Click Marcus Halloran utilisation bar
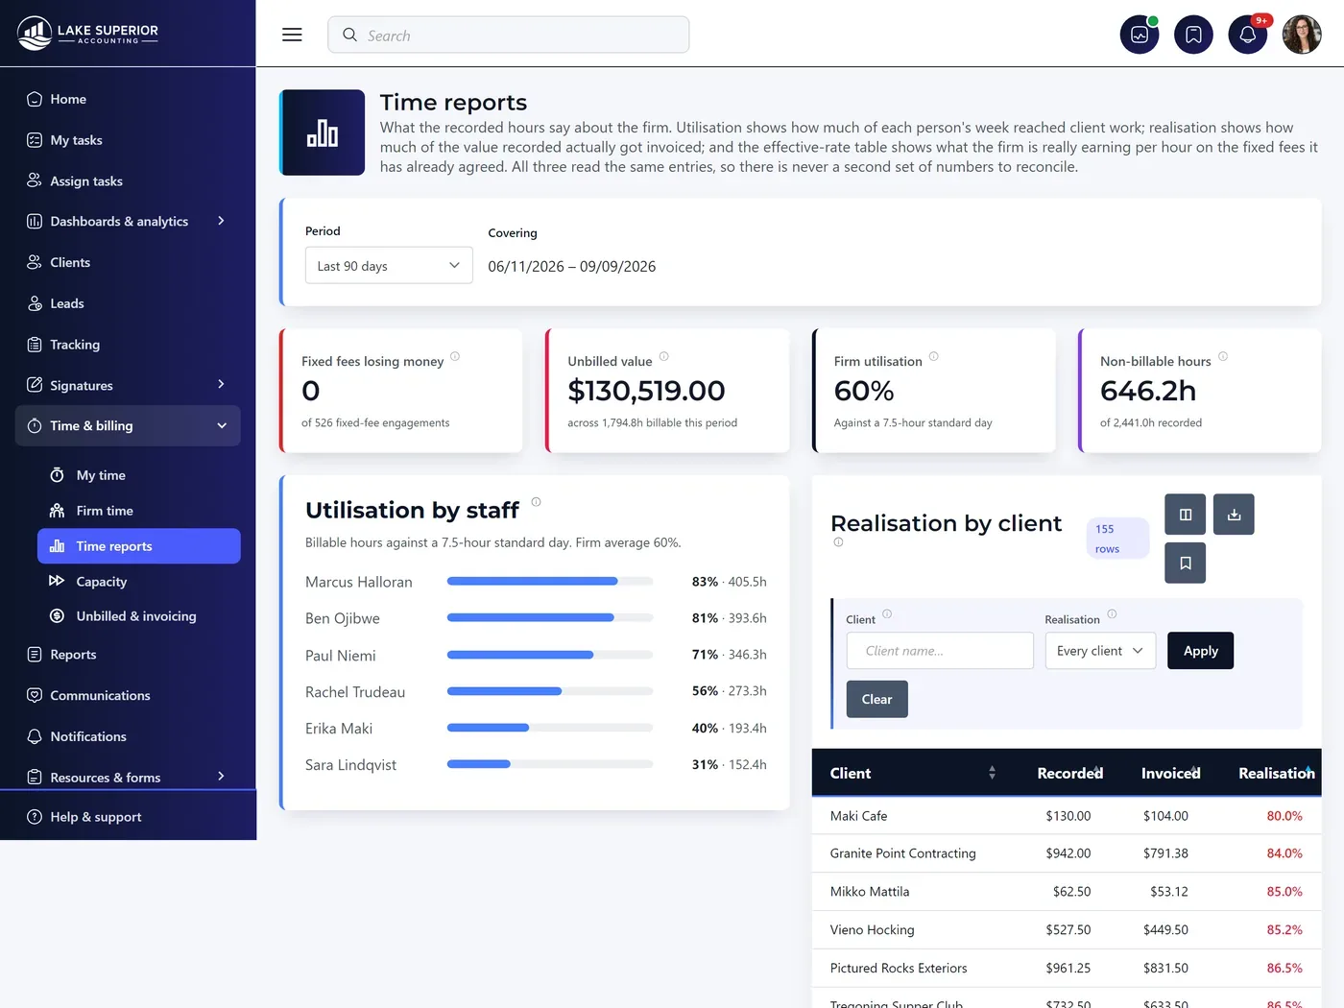 click(x=550, y=582)
